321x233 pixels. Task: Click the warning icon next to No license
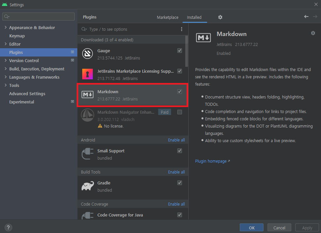click(x=100, y=126)
